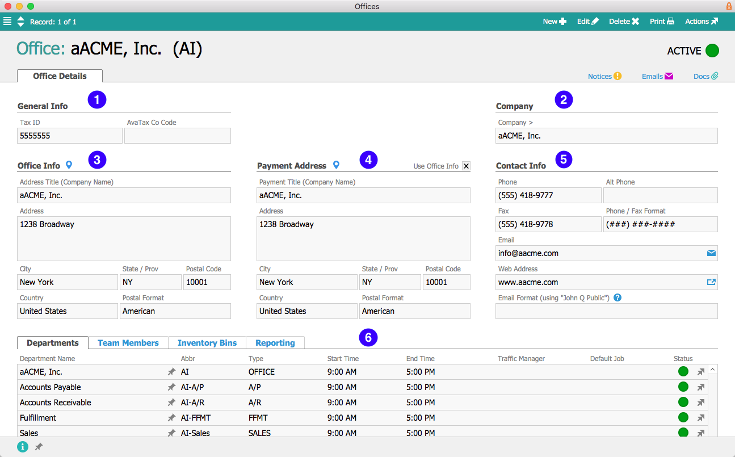
Task: Open the Actions menu
Action: click(x=702, y=22)
